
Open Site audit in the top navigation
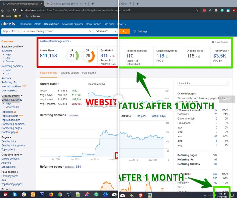[109, 24]
